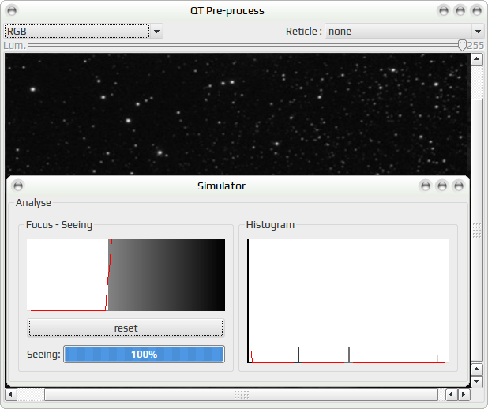
Task: Click the Seeing: label
Action: tap(43, 355)
